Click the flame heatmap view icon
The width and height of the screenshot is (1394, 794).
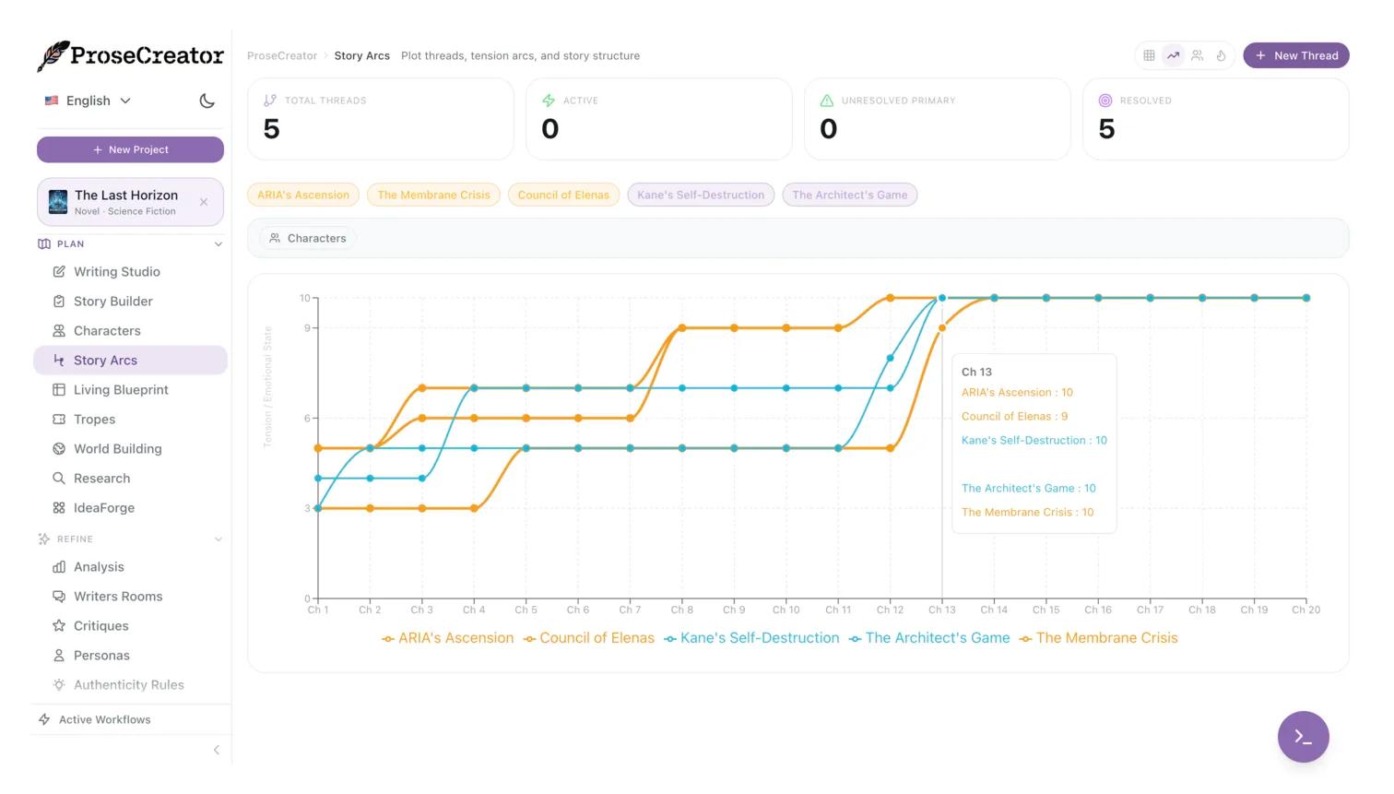[x=1221, y=55]
